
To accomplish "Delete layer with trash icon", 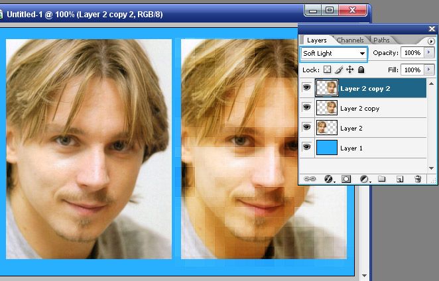I will coord(418,178).
